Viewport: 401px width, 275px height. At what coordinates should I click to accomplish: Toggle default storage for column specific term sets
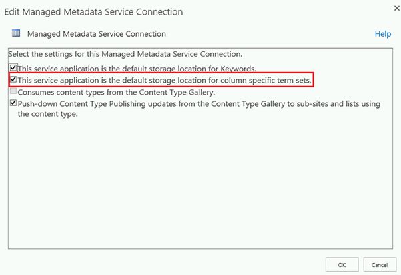14,80
